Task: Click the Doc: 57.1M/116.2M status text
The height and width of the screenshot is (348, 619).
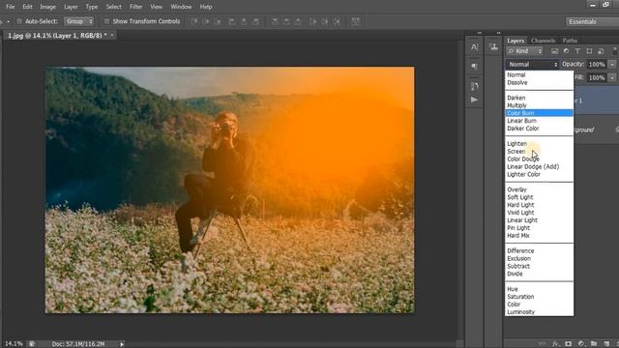Action: pyautogui.click(x=78, y=344)
